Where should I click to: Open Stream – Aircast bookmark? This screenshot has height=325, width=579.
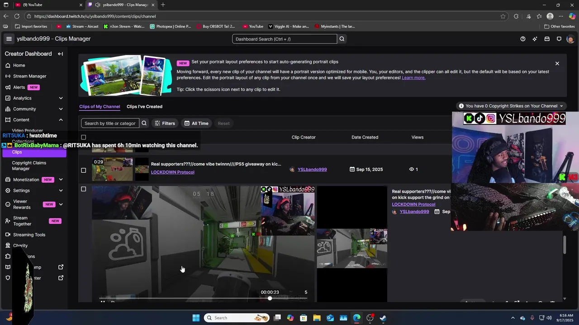click(82, 27)
